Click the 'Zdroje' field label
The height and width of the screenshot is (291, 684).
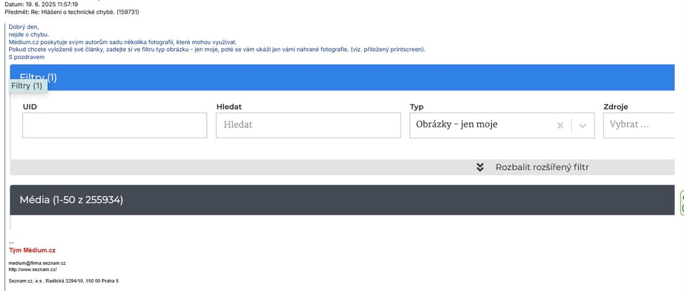tap(616, 107)
